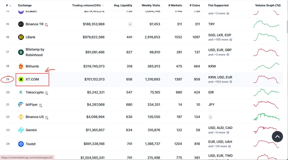Viewport: 288px width, 160px height.
Task: Click Toobit weekly visits 1,366,737
Action: click(152, 144)
